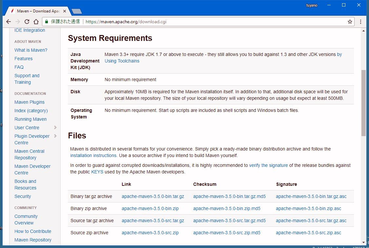369x248 pixels.
Task: Expand the Plugin Developer Centre arrow
Action: tap(55, 136)
